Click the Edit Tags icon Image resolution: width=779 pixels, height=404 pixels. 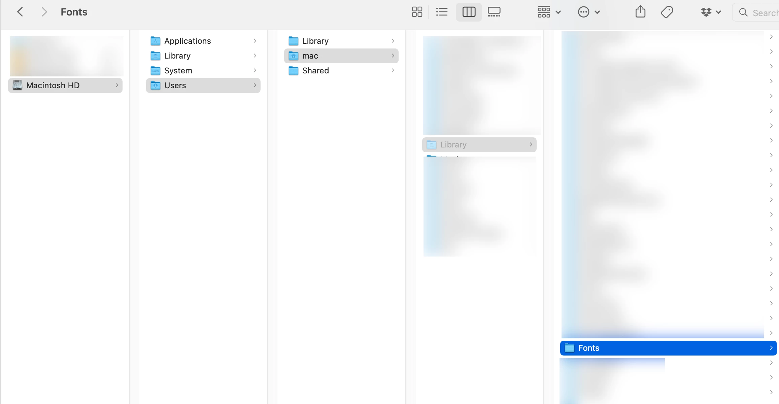tap(667, 12)
